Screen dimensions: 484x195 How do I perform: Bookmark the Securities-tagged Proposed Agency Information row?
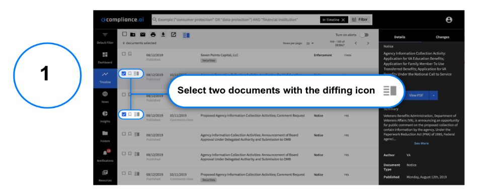(130, 173)
